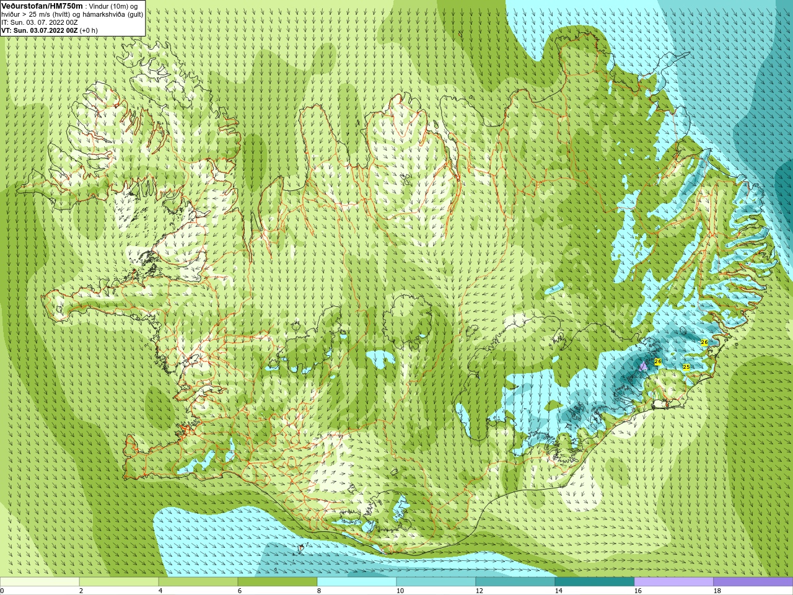
Task: Click the 10–12 m/s teal legend swatch
Action: (x=436, y=582)
